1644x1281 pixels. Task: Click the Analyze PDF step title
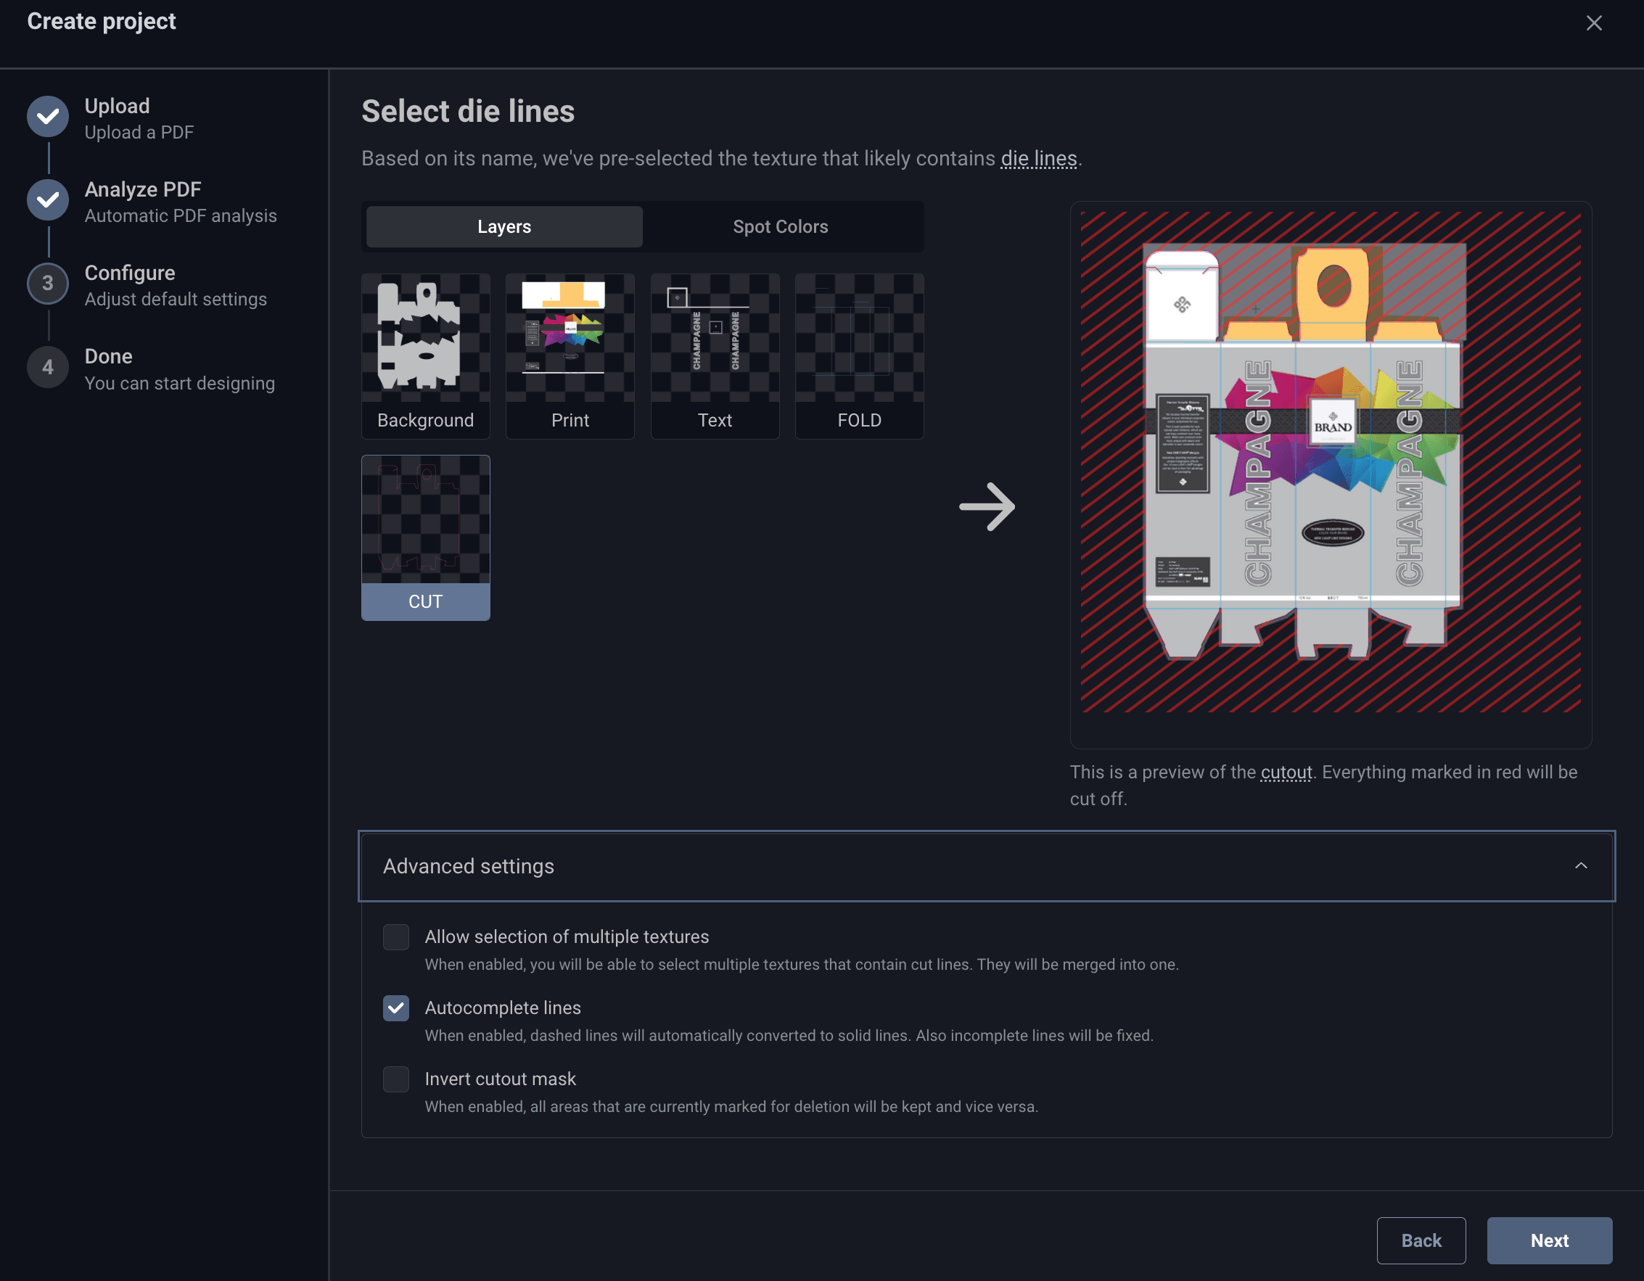tap(143, 189)
